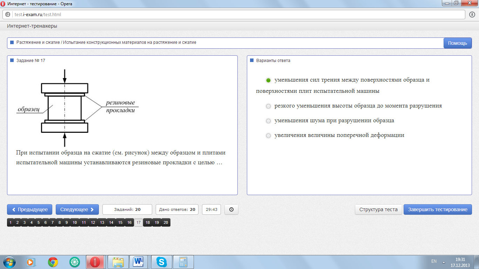
Task: Click Дано ответов: 20 counter box
Action: point(177,209)
